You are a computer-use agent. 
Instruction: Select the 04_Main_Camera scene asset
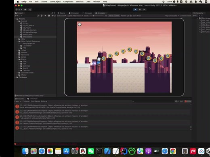28,30
